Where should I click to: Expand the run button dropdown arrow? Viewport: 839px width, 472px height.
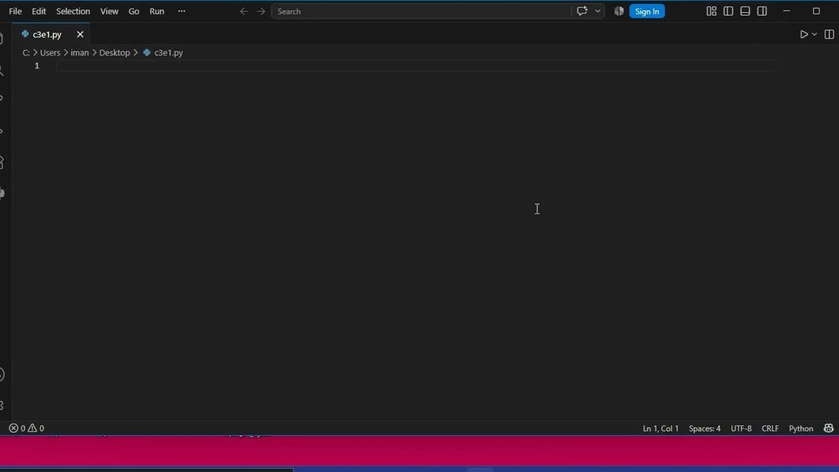[x=815, y=34]
